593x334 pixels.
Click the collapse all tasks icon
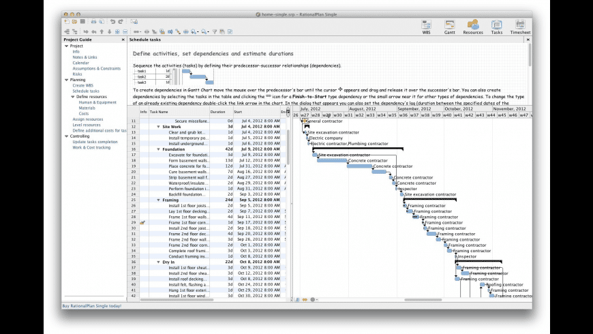(x=125, y=32)
